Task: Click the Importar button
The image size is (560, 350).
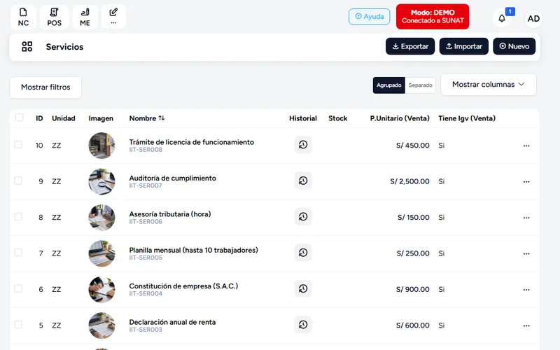Action: [x=463, y=46]
